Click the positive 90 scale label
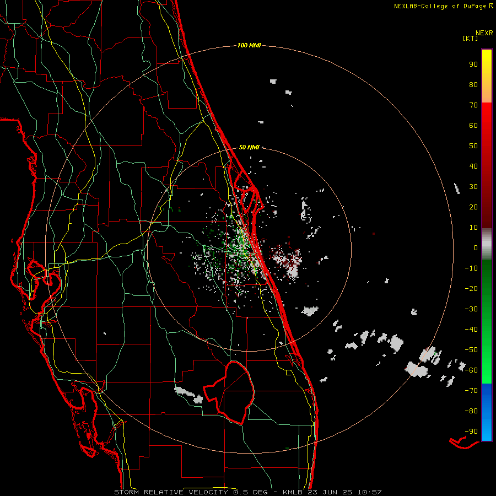The height and width of the screenshot is (496, 496). (x=473, y=64)
